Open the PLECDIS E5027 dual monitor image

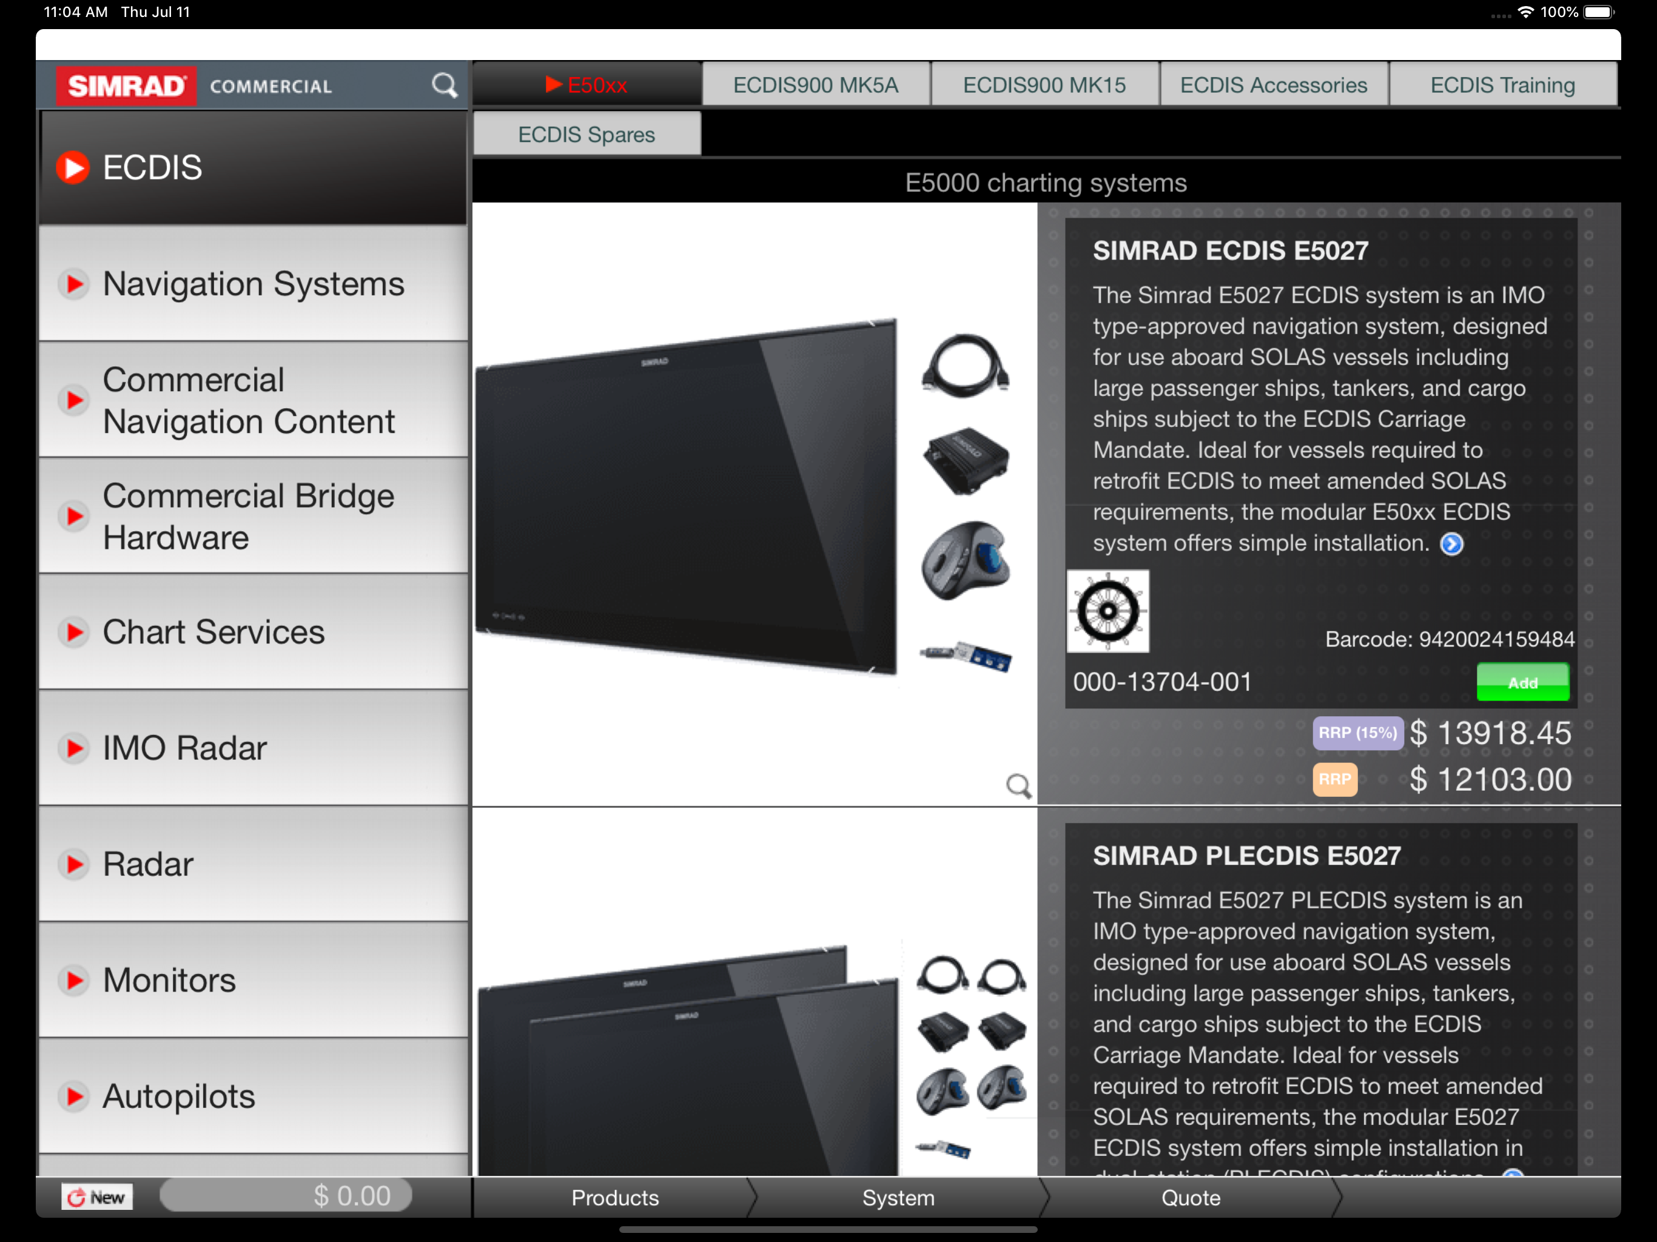click(689, 1060)
